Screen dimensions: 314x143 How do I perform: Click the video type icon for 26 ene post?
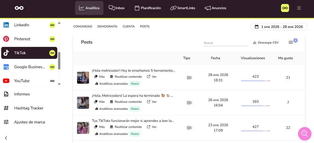tap(189, 103)
